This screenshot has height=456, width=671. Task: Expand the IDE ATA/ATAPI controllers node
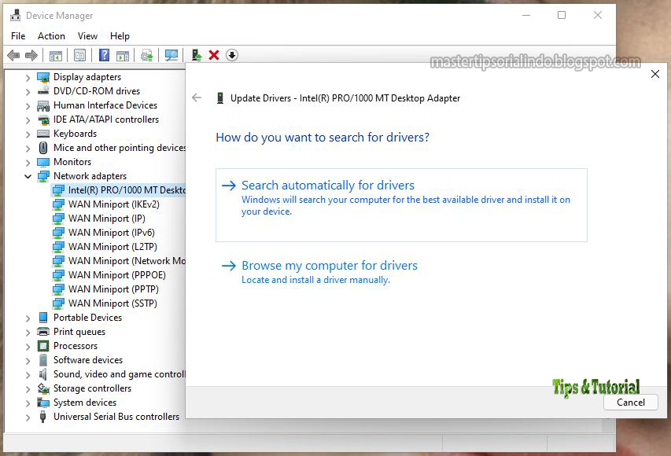pos(28,120)
